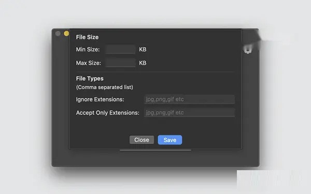Click the Ignore Extensions label

tap(100, 99)
